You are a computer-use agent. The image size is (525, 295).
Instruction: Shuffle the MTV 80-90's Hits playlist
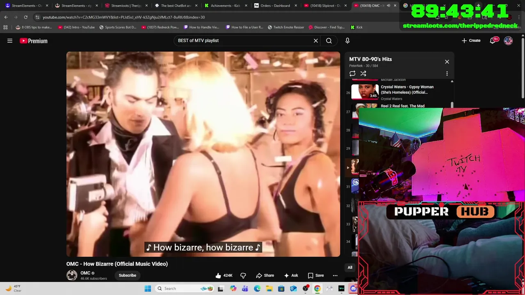[x=363, y=73]
